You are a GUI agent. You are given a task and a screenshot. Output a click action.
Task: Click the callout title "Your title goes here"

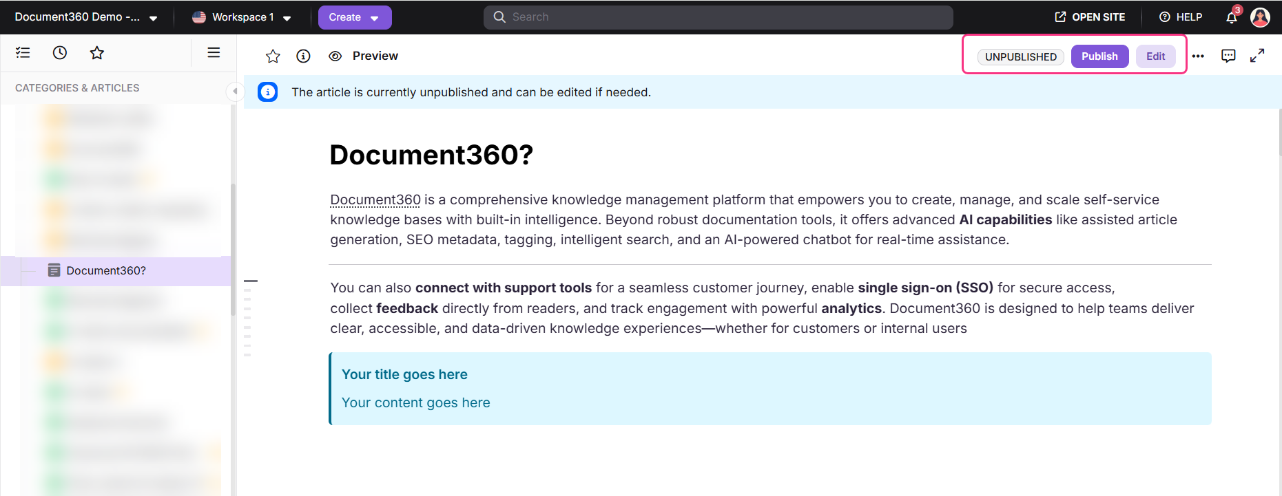pos(404,375)
